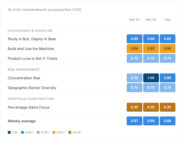Collapse the Psychology & Discipline section heading
Screen dimensions: 183x141
(30, 31)
